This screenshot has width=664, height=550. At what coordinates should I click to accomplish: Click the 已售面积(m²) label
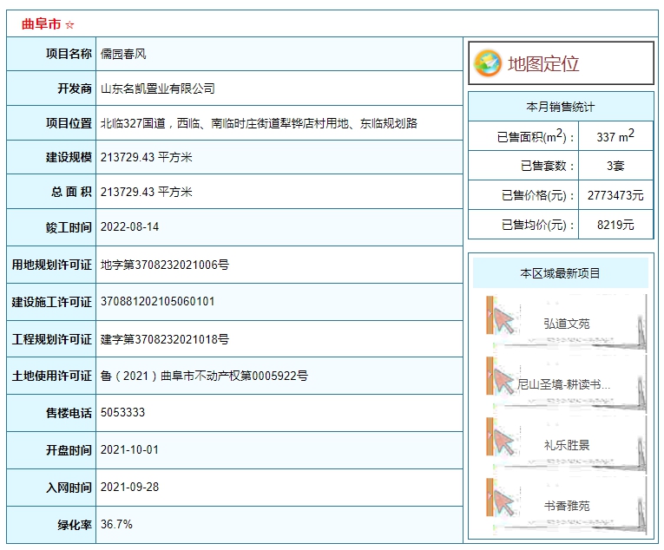536,136
